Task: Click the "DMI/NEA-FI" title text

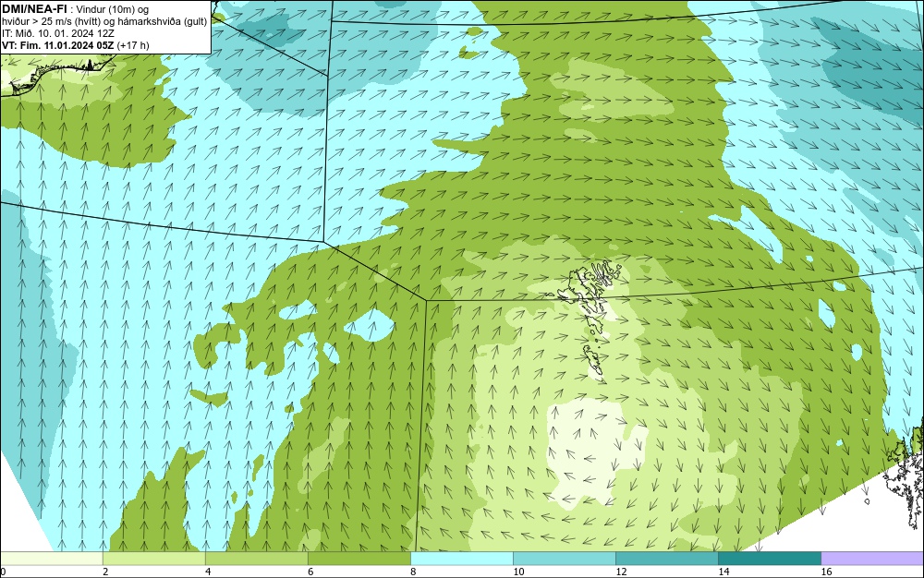Action: 34,9
